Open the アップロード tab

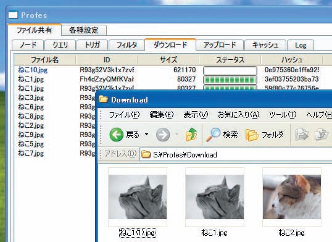click(x=220, y=45)
